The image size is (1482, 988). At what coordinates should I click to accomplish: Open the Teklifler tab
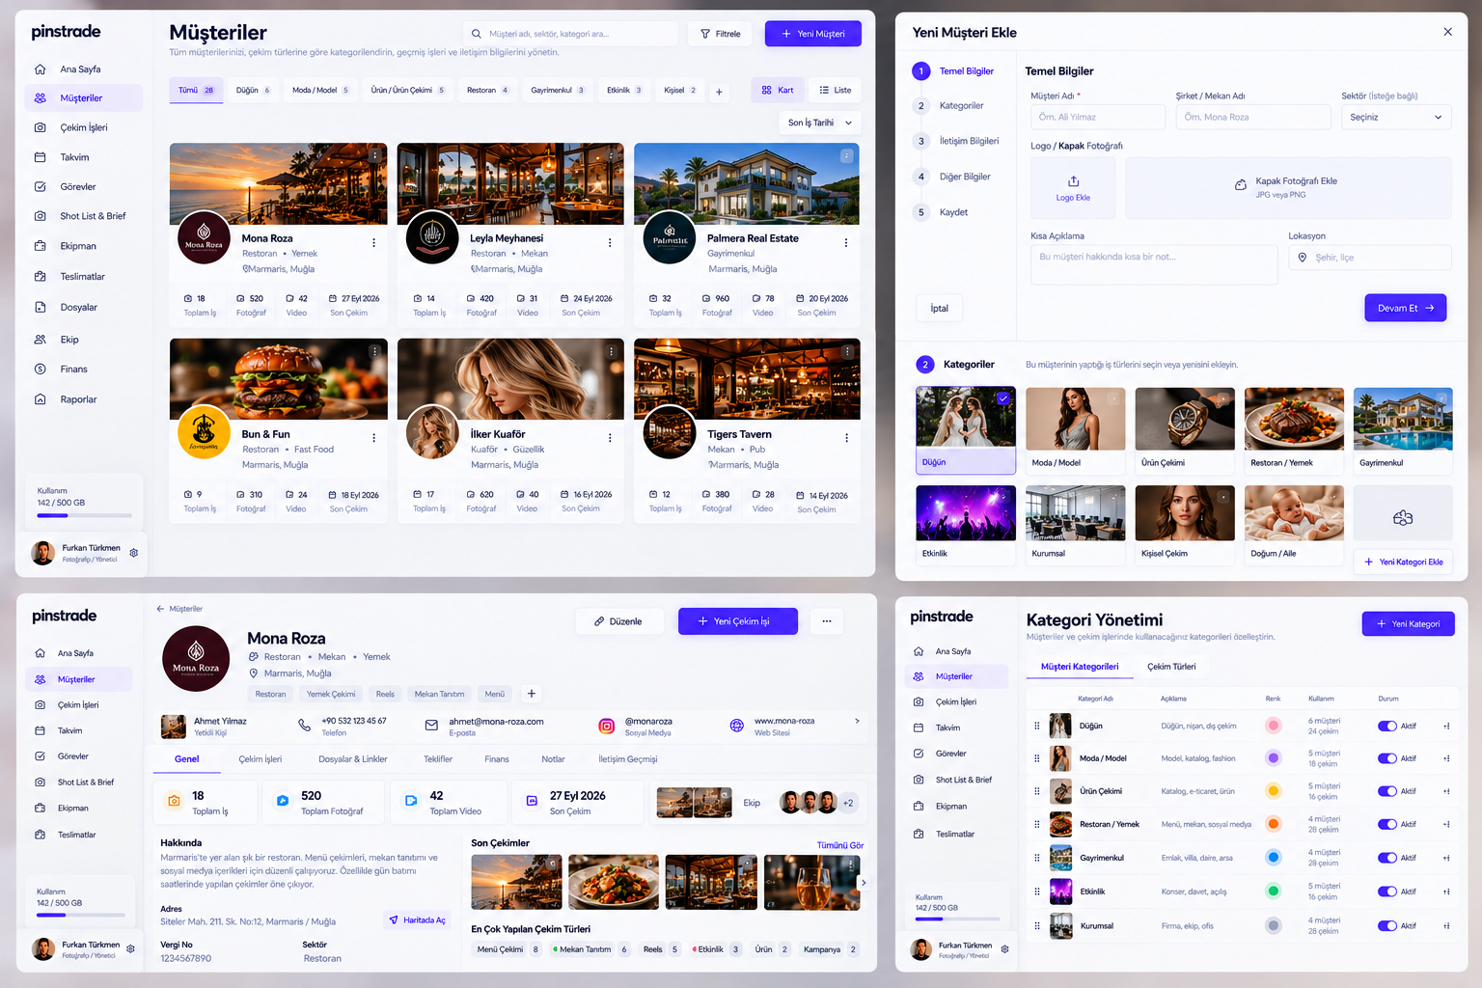click(438, 759)
